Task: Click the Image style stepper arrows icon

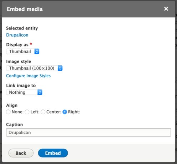Action: click(x=60, y=68)
